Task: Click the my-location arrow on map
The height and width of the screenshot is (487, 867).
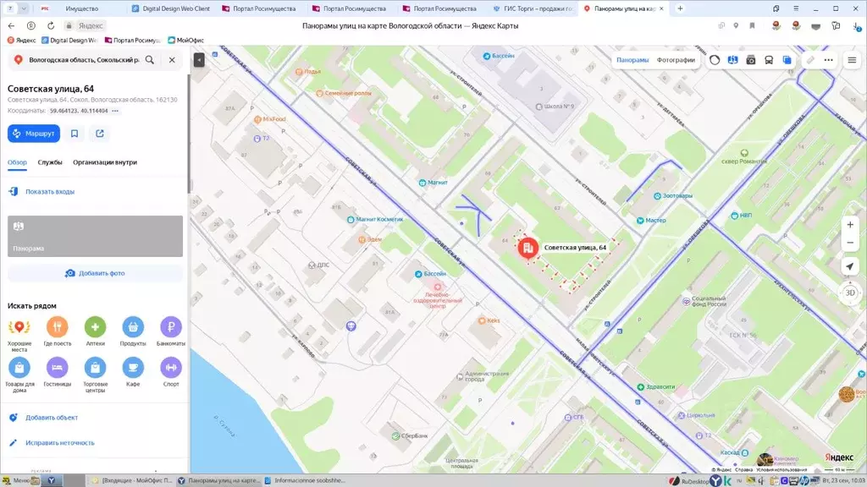Action: pos(850,266)
